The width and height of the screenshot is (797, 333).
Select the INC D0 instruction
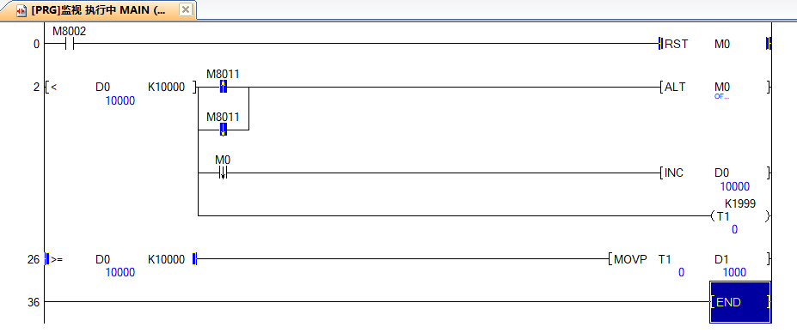714,173
